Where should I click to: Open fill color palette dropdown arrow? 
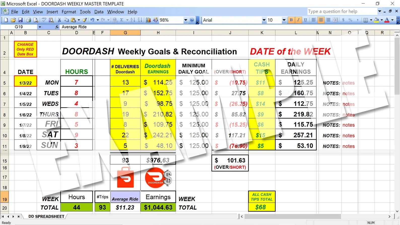[x=382, y=20]
